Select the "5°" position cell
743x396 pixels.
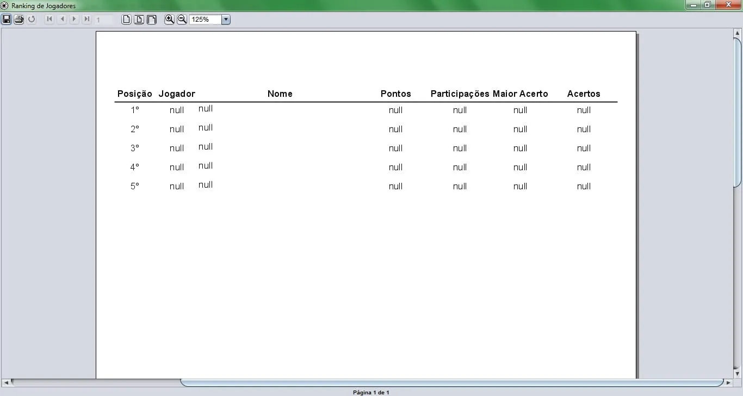[135, 186]
